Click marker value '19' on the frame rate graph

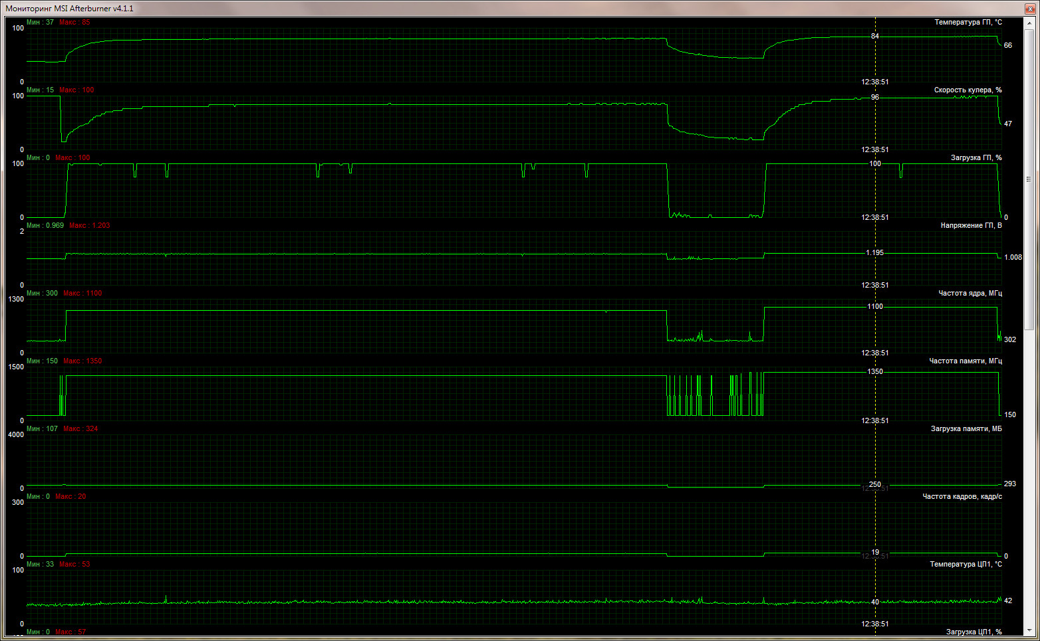pyautogui.click(x=875, y=553)
